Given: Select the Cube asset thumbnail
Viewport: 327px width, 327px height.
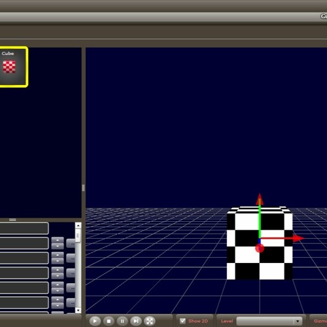Looking at the screenshot, I should (x=14, y=67).
